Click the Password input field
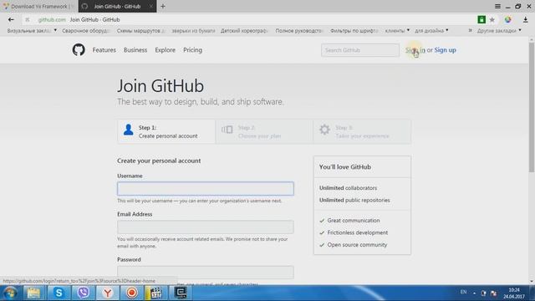Image resolution: width=535 pixels, height=301 pixels. coord(206,273)
